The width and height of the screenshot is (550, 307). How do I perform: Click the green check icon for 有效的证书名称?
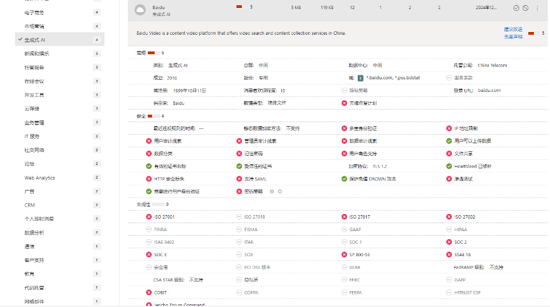tap(149, 166)
